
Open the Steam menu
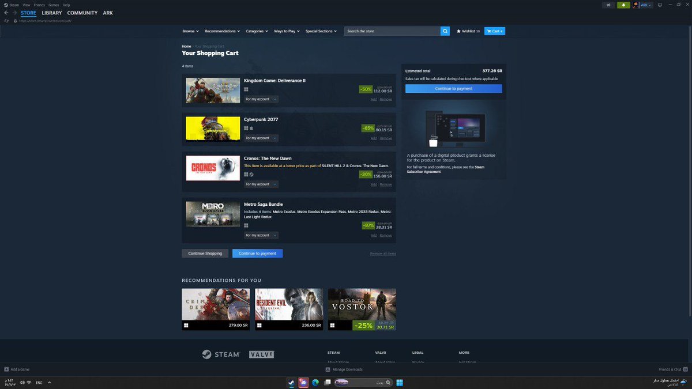pos(14,5)
